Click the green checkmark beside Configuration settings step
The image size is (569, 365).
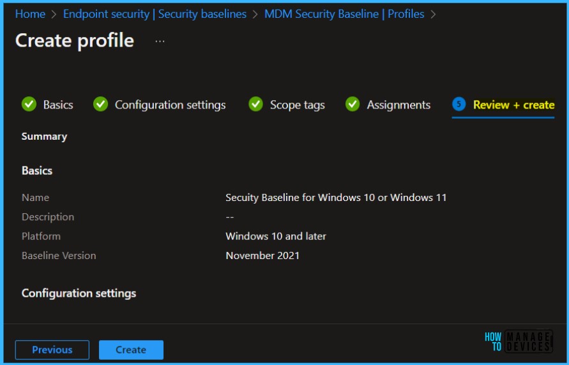100,104
